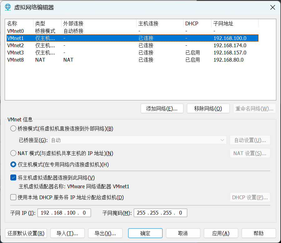Confirm with 确定 button

tap(145, 233)
